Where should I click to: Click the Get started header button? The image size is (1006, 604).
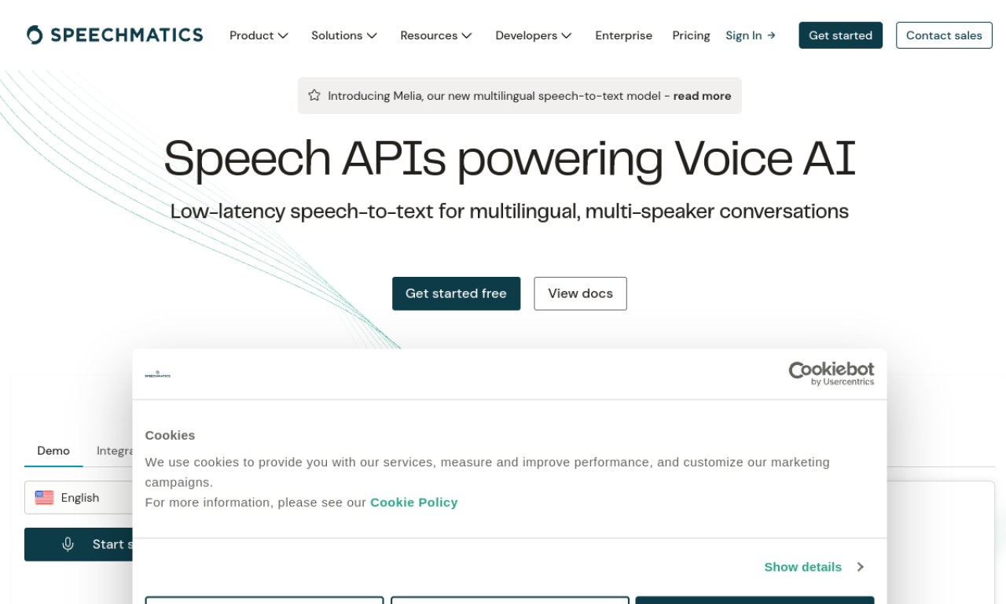840,35
